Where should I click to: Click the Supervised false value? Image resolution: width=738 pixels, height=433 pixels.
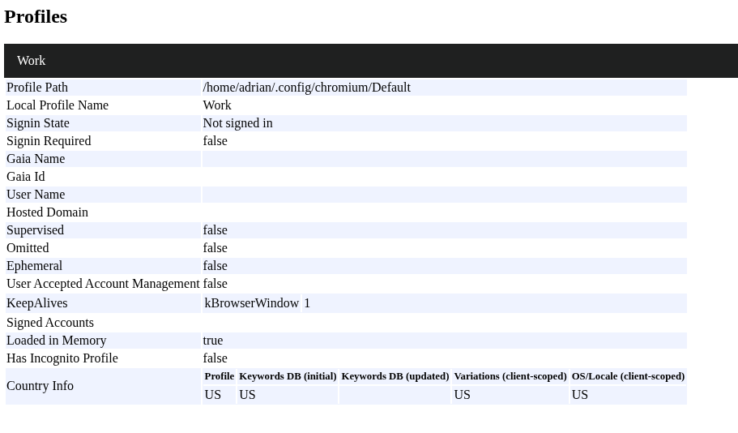[215, 230]
